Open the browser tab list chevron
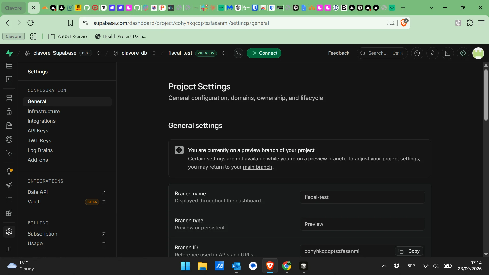 point(431,8)
